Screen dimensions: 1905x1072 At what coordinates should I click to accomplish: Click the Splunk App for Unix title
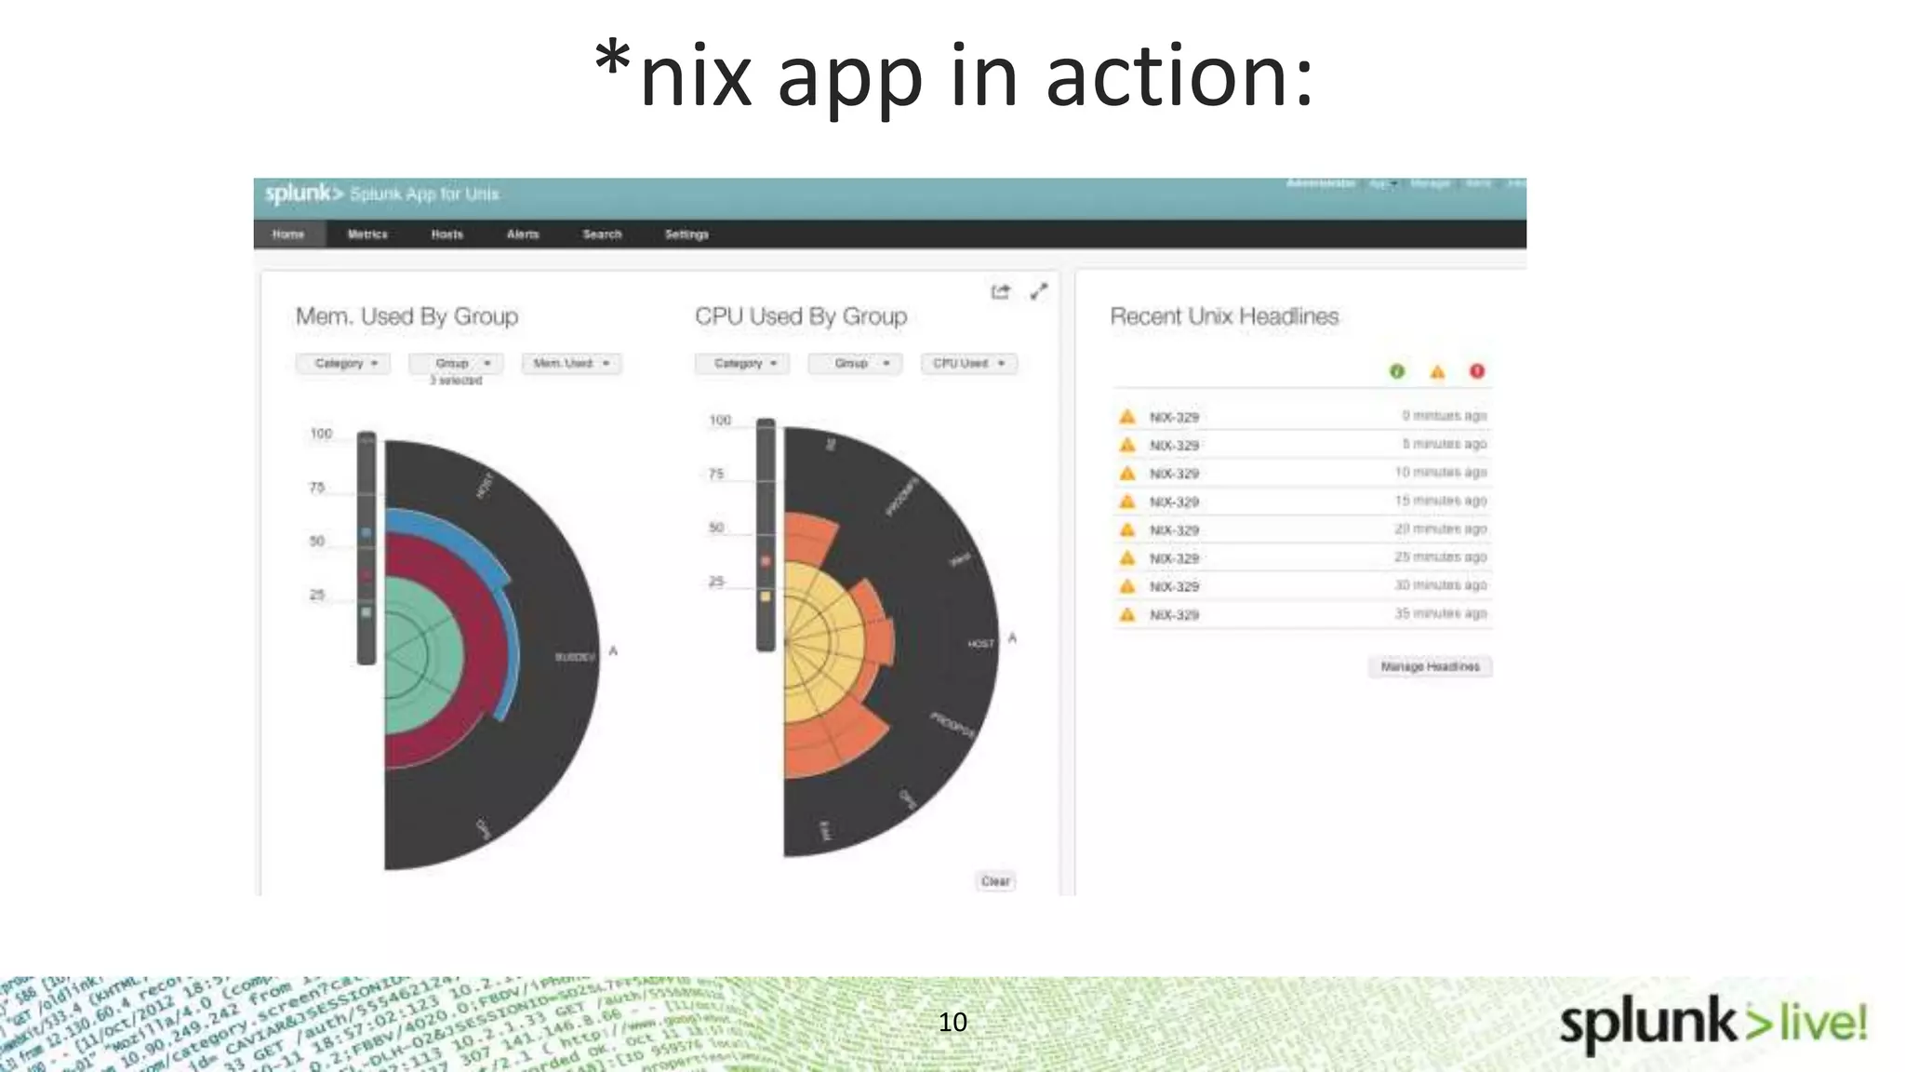(424, 194)
